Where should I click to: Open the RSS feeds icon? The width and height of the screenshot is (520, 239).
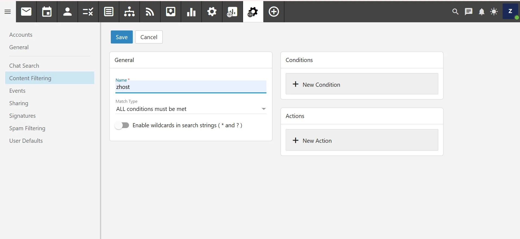[x=150, y=12]
